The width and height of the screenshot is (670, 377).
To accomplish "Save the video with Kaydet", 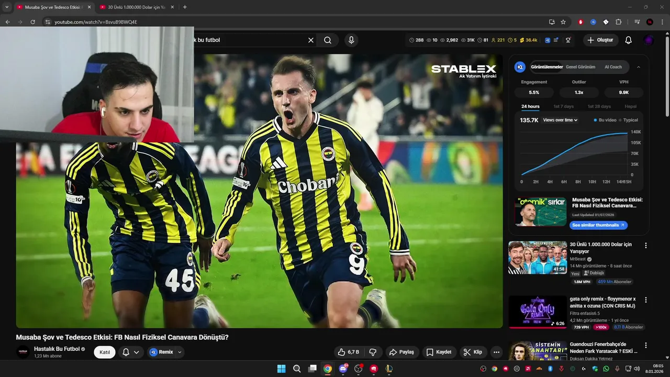I will coord(439,352).
